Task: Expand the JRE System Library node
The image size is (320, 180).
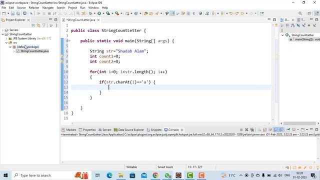Action: (6, 38)
